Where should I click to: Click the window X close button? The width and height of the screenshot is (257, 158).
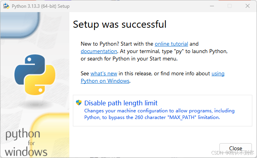click(248, 6)
